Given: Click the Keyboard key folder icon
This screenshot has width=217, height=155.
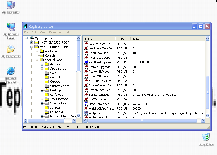Looking at the screenshot, I should [47, 112].
